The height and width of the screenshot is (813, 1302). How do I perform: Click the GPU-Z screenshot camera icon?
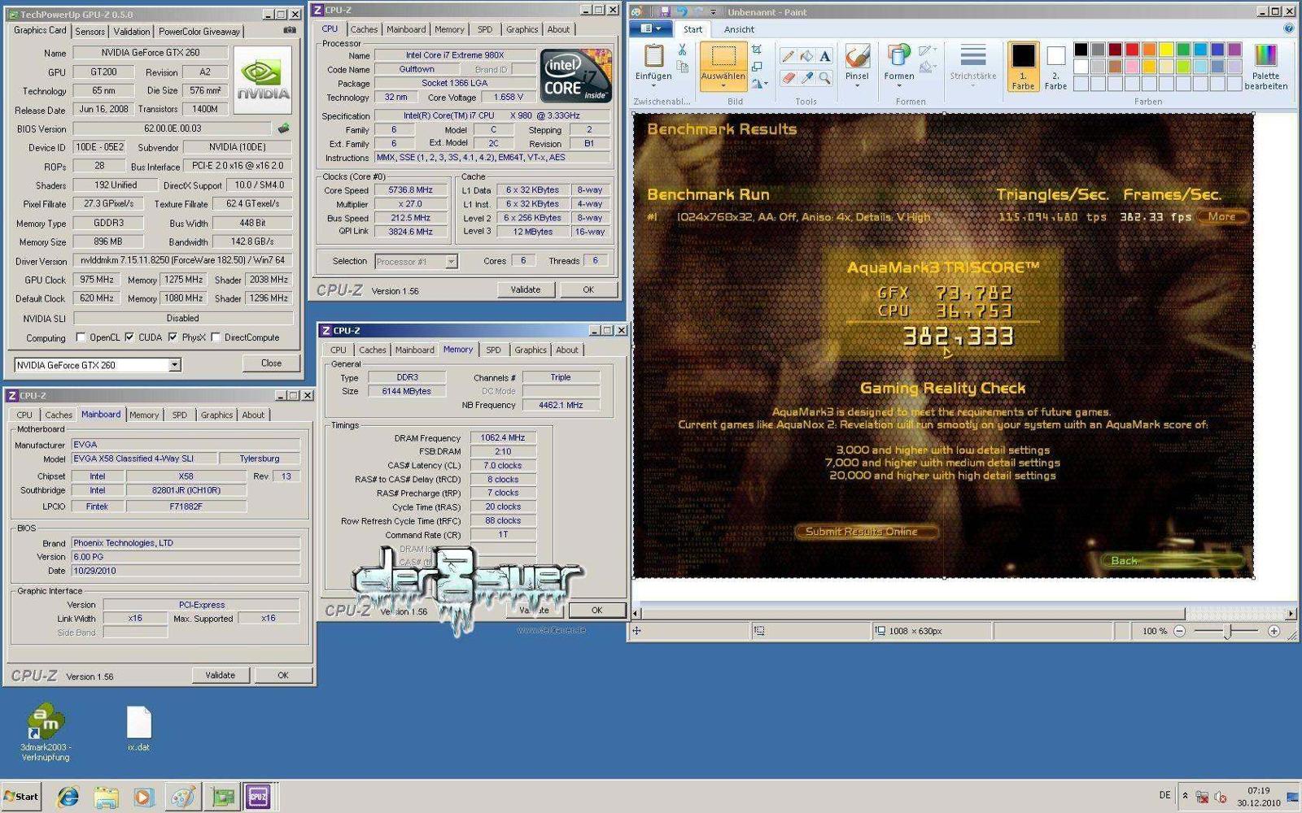click(289, 31)
